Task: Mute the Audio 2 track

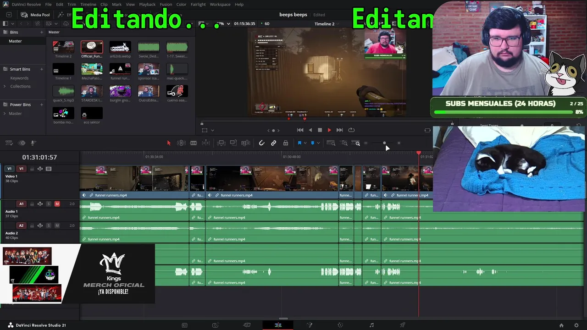Action: [57, 225]
